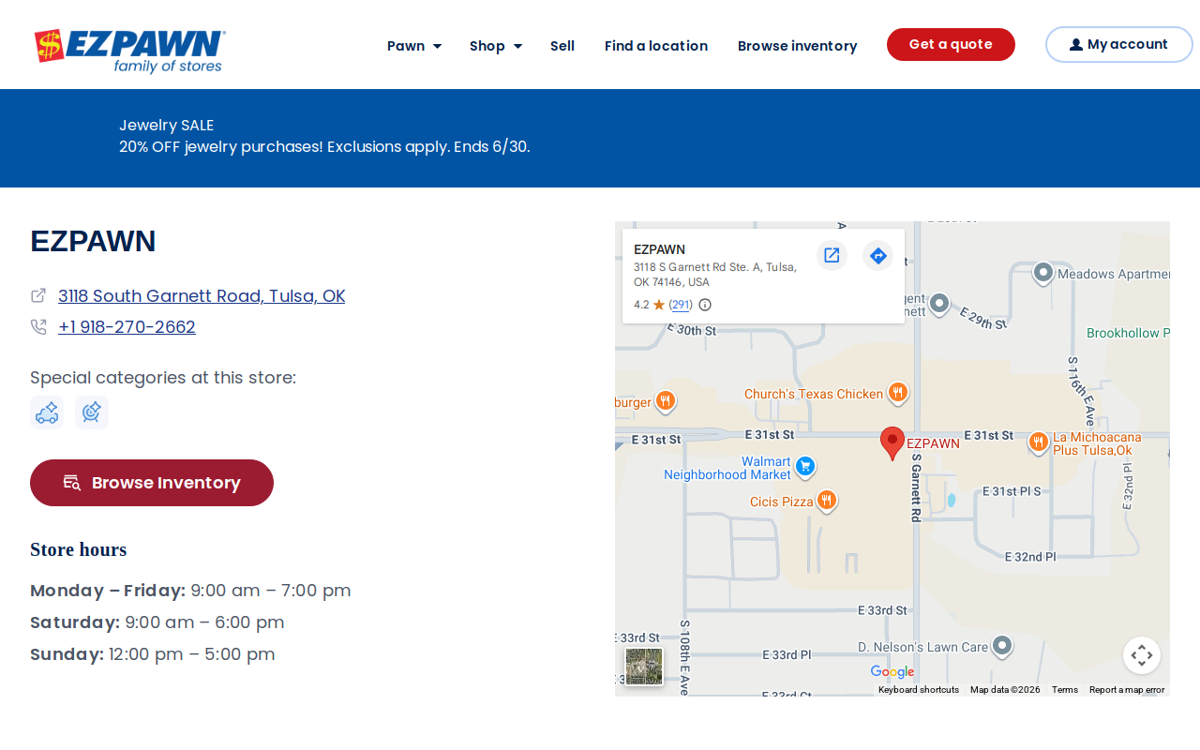Open Browse inventory in navigation

798,46
